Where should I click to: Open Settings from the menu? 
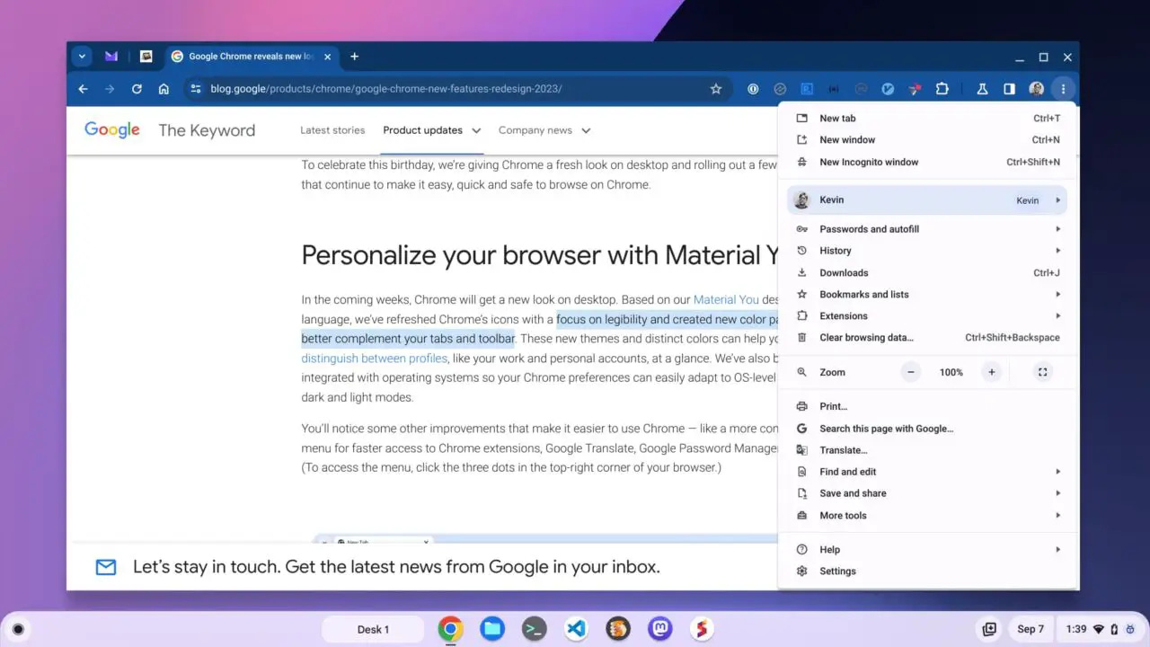click(x=927, y=572)
